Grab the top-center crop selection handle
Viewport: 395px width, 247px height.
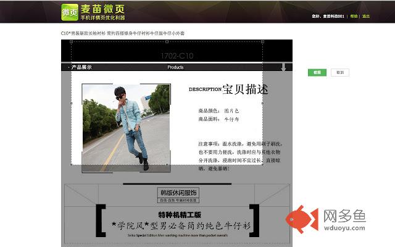pos(167,41)
